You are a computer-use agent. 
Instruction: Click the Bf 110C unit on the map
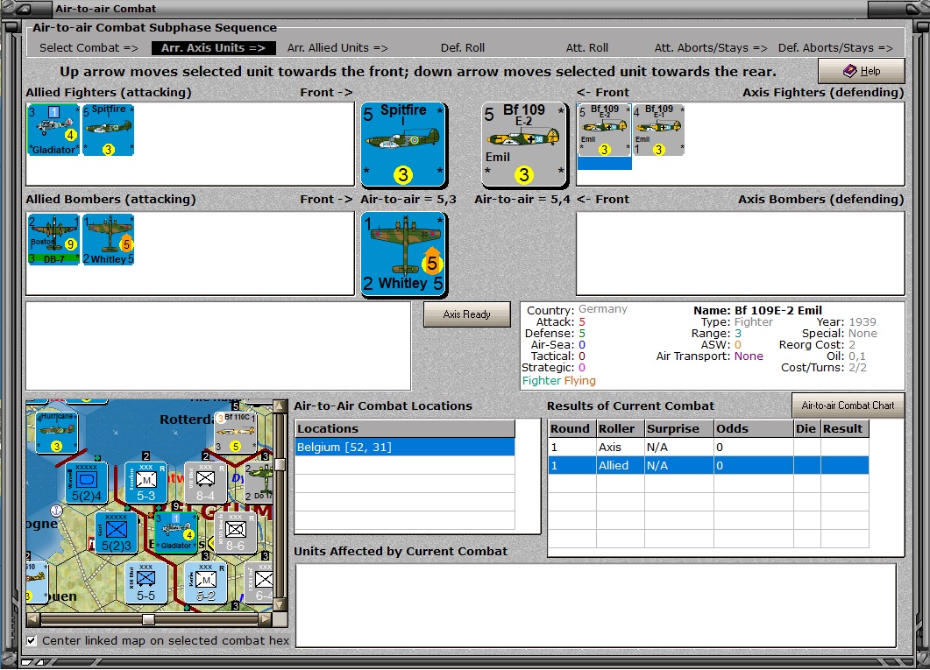237,432
